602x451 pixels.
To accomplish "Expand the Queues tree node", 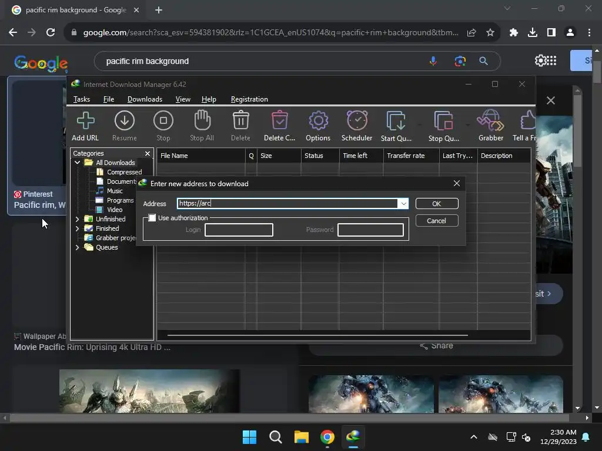I will coord(77,247).
